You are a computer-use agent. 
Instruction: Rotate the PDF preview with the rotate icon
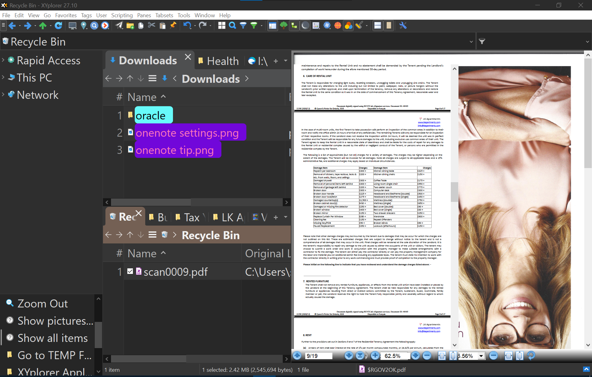531,356
